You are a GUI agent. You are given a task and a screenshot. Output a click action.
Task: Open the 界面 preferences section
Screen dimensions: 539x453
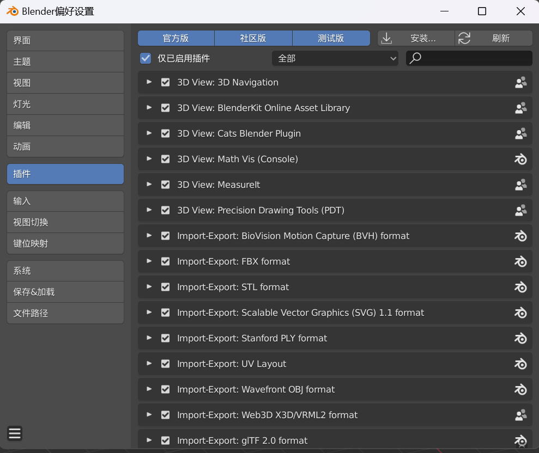click(65, 40)
